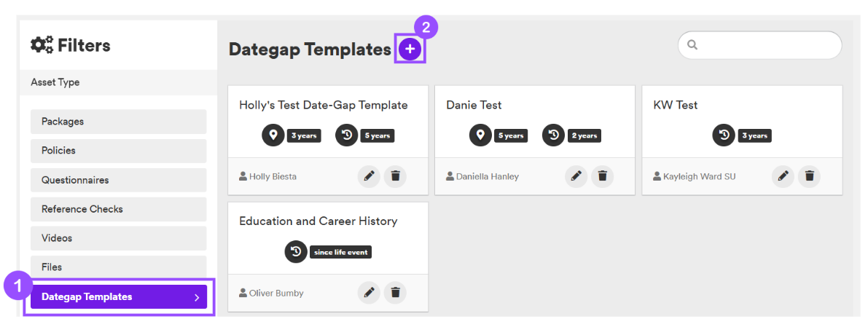Edit Holly's Test Date-Gap Template with pencil icon

369,176
